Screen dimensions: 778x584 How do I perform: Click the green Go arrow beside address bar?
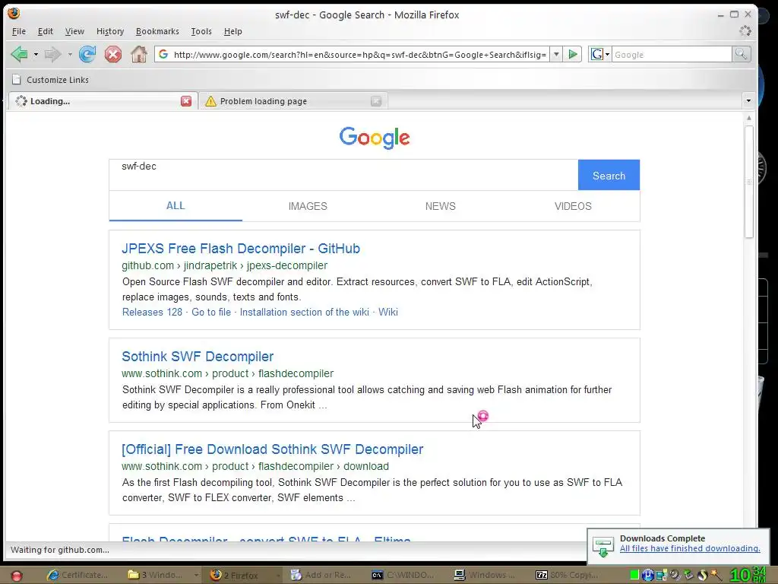point(573,54)
